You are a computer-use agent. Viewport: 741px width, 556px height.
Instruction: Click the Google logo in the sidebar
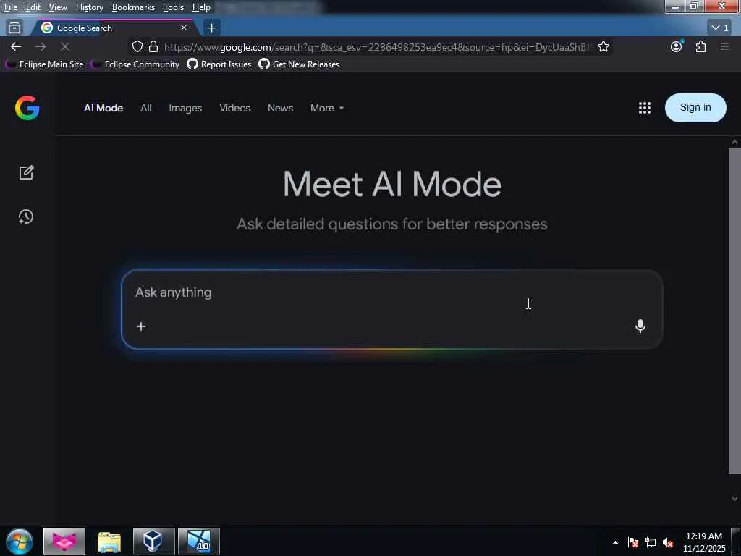(27, 108)
